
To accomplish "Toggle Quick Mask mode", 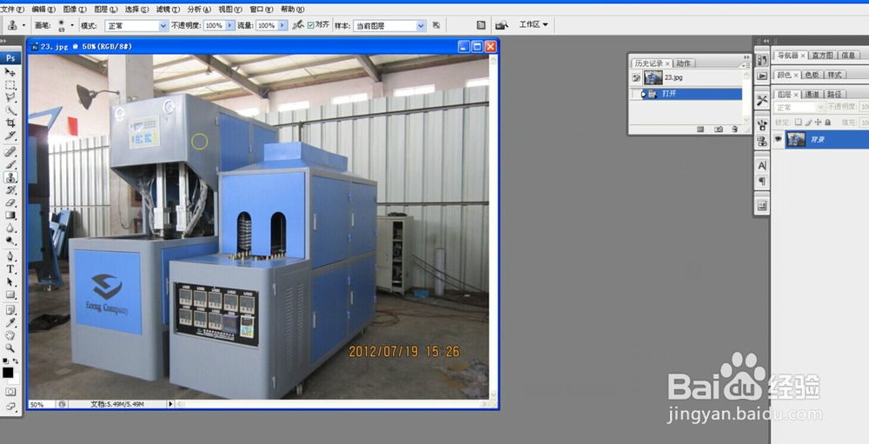I will (x=10, y=392).
